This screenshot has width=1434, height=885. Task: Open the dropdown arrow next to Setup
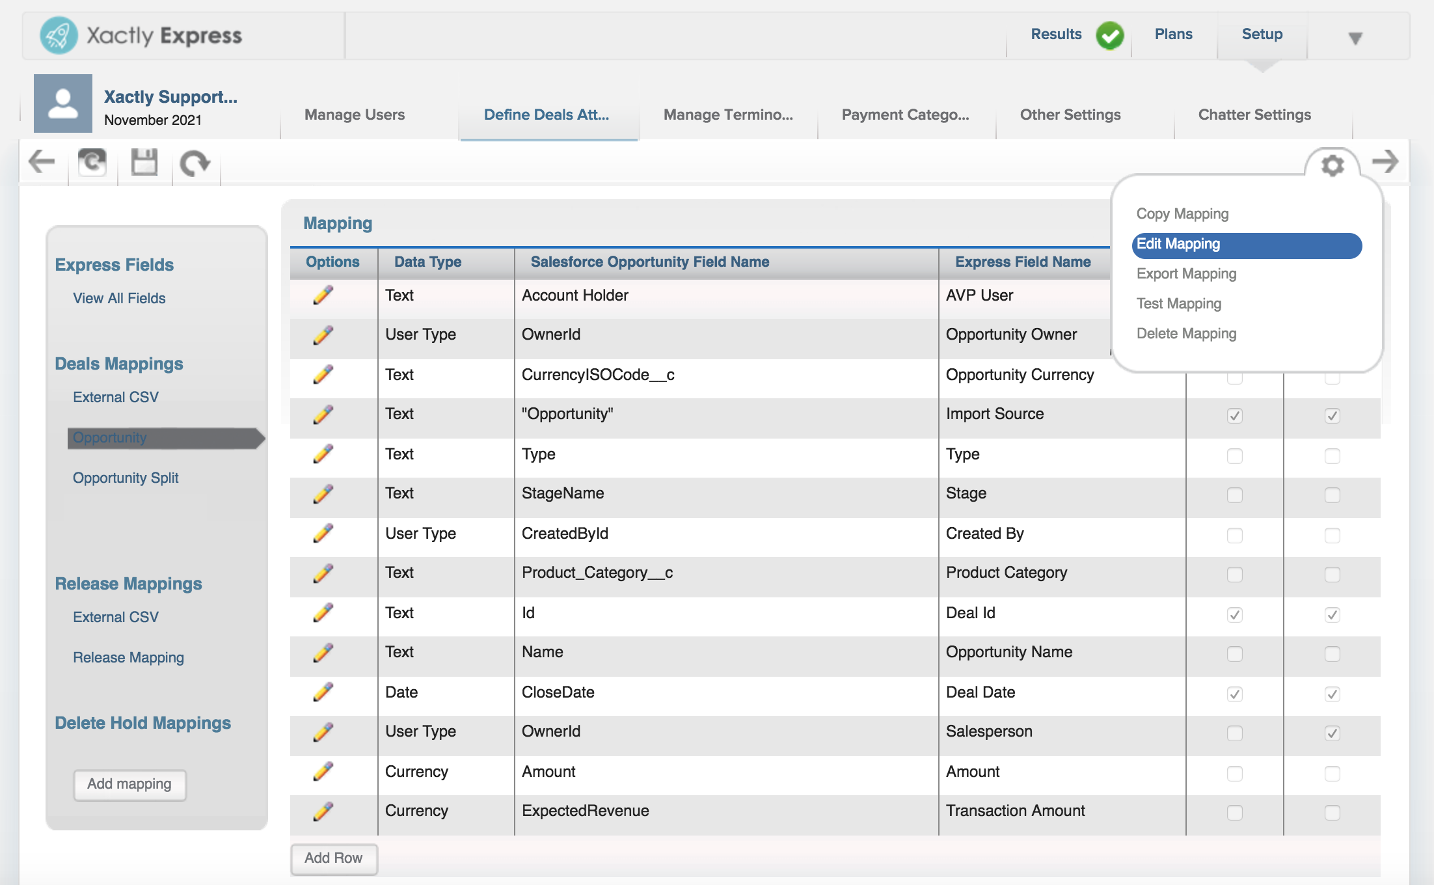coord(1355,38)
